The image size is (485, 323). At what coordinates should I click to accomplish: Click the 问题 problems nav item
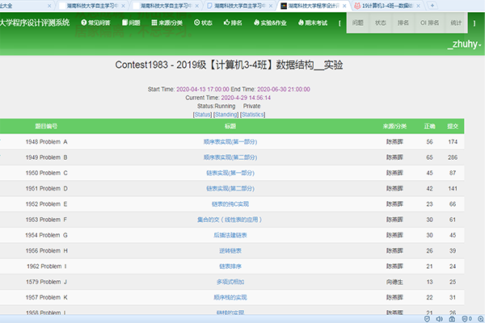129,23
